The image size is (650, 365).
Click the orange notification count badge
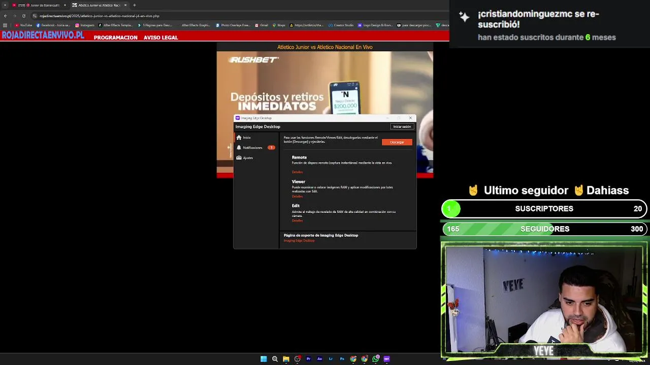coord(271,148)
